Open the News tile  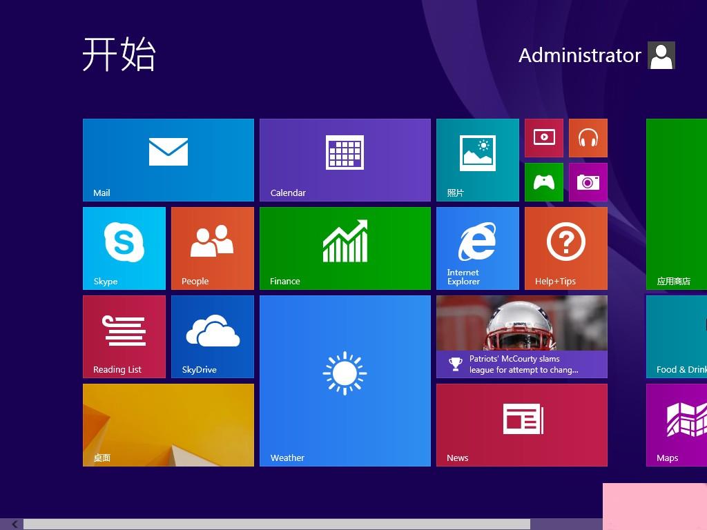pyautogui.click(x=522, y=425)
